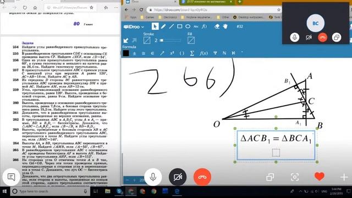The image size is (352, 198).
Task: Open the Stroke color swatch
Action: (147, 40)
